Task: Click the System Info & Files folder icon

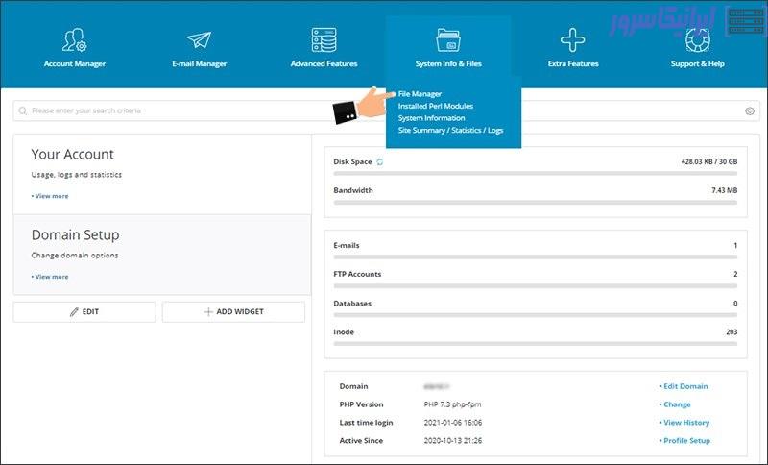Action: [x=448, y=40]
